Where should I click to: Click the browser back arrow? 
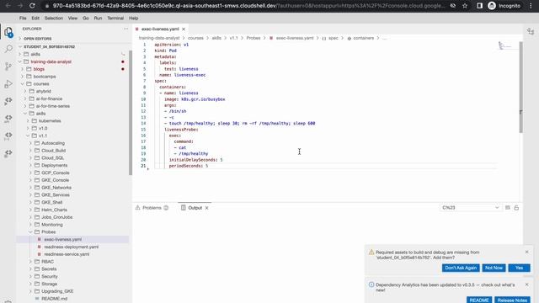[8, 6]
